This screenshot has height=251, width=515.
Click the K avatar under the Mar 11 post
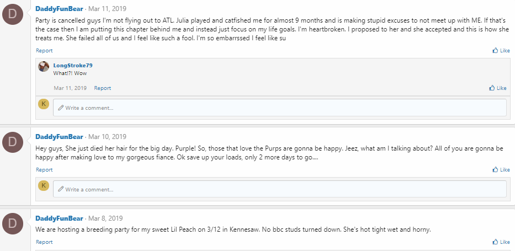point(44,104)
